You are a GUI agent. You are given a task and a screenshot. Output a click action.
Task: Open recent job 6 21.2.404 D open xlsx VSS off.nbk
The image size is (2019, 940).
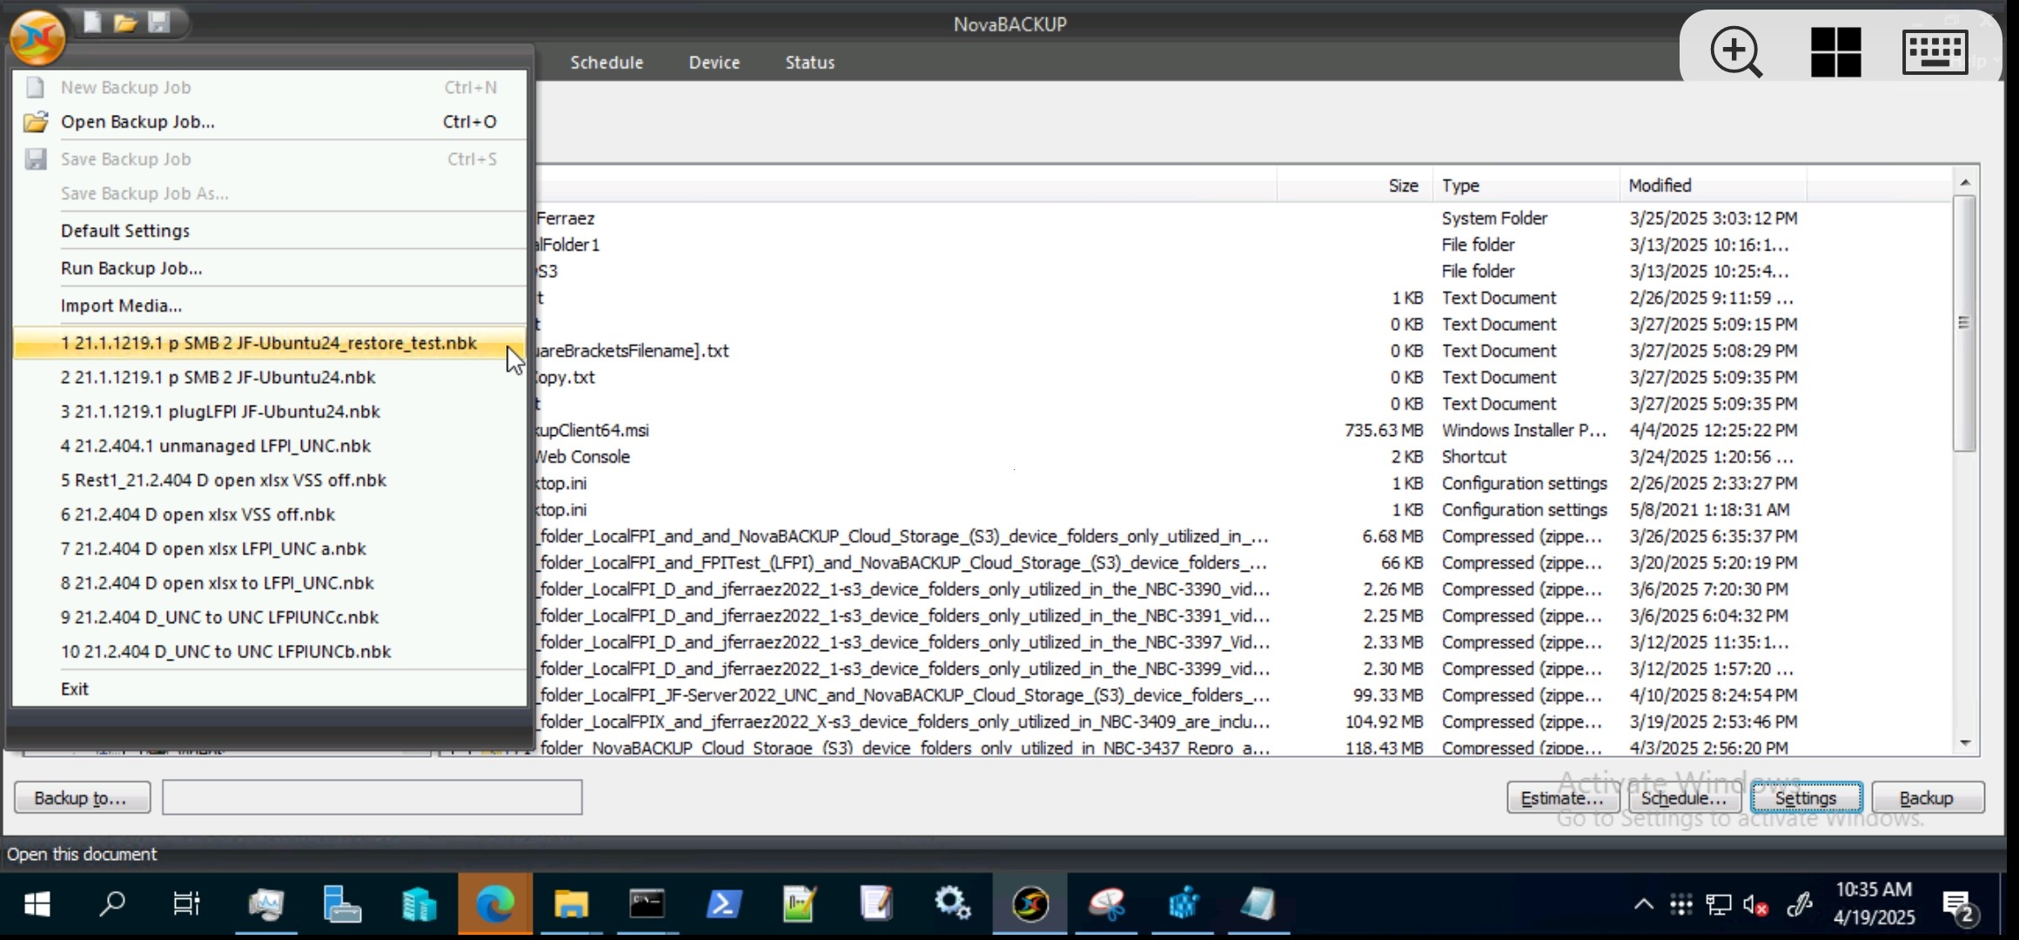tap(270, 514)
